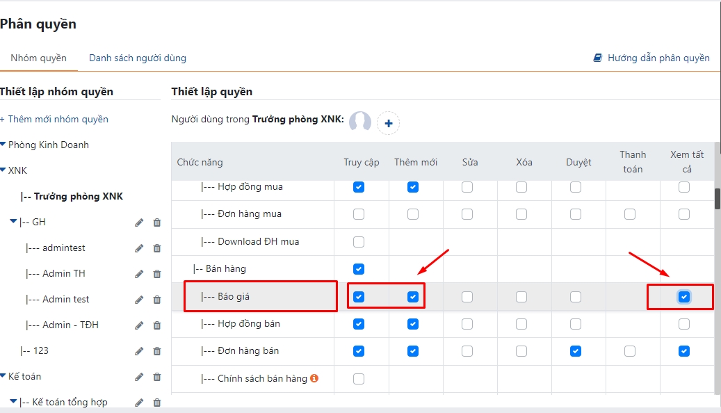Image resolution: width=721 pixels, height=413 pixels.
Task: Check Truy cập for Download ĐH mua
Action: pos(359,242)
